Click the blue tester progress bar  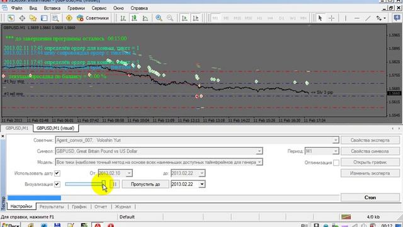(x=35, y=197)
